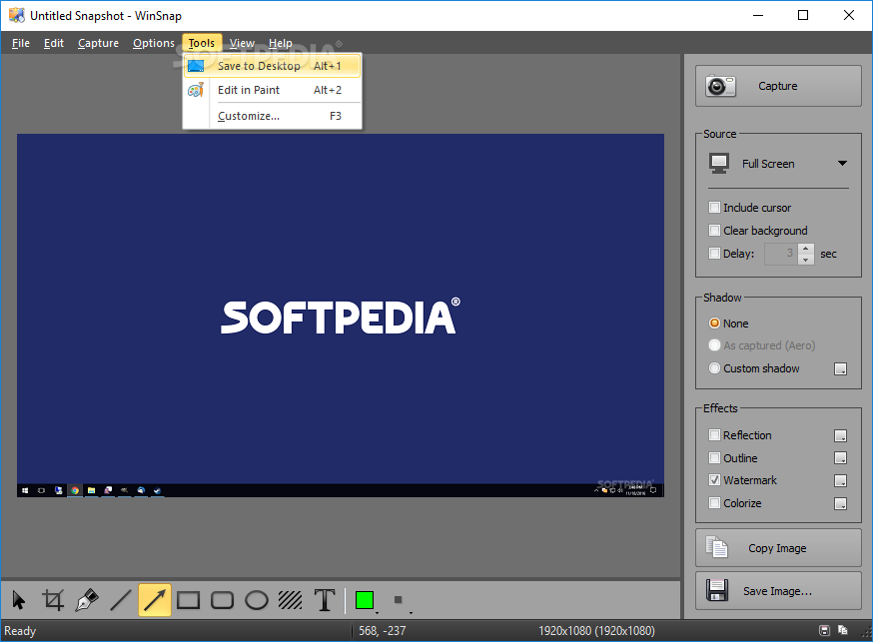Click the Copy Image button
Viewport: 873px width, 642px height.
(778, 548)
